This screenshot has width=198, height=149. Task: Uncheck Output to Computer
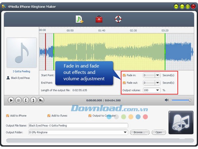pos(90,116)
